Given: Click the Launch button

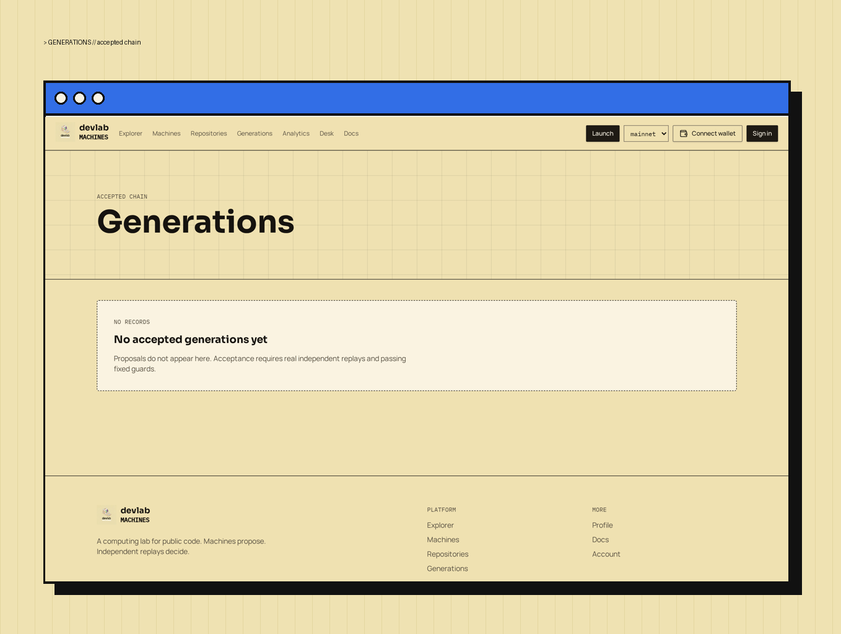Looking at the screenshot, I should 603,134.
